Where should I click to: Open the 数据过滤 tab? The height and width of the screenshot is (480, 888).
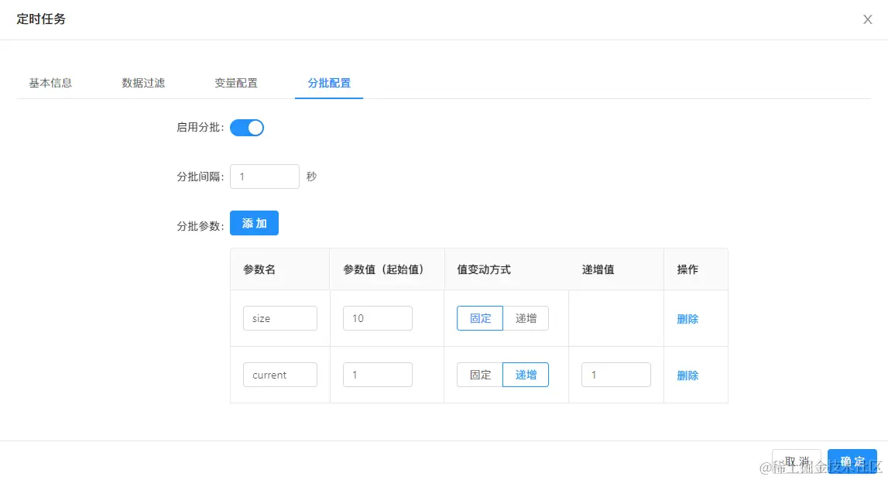(x=143, y=83)
